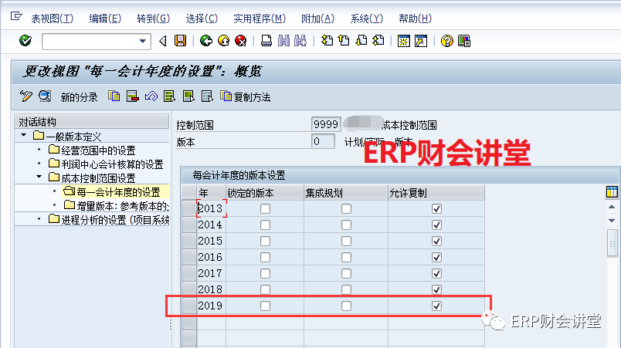Click the 复制方法 button
The height and width of the screenshot is (348, 621).
pos(246,97)
